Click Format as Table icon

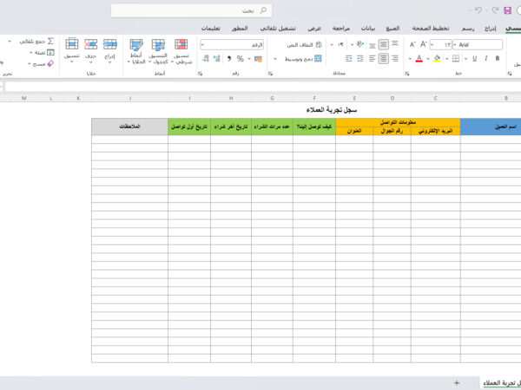click(159, 43)
